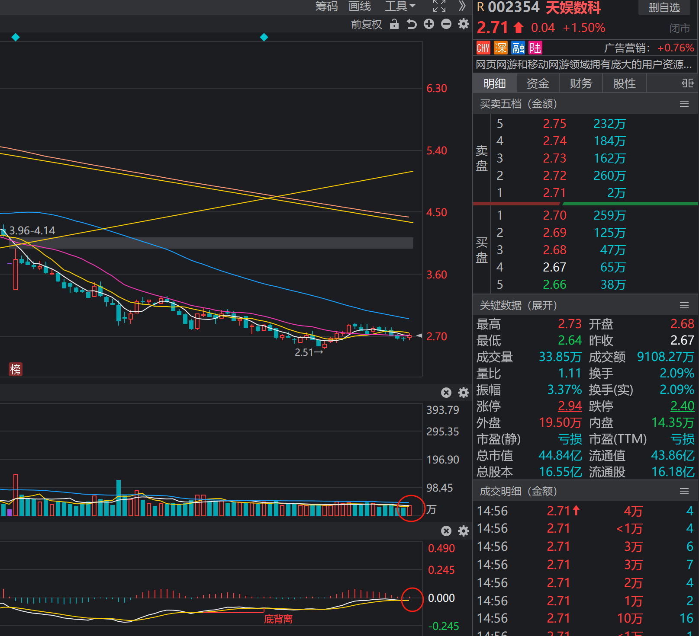Viewport: 699px width, 636px height.
Task: Click sell level 1 price 2.71
Action: pyautogui.click(x=554, y=193)
